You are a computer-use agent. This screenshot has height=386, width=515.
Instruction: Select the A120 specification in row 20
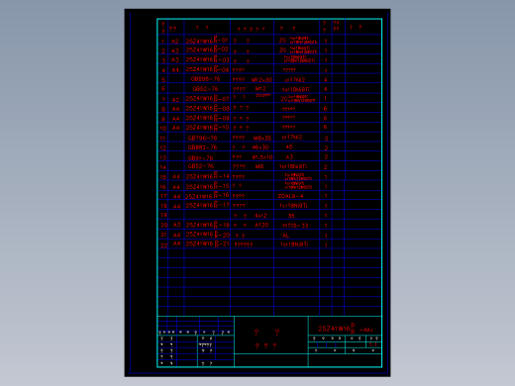261,225
